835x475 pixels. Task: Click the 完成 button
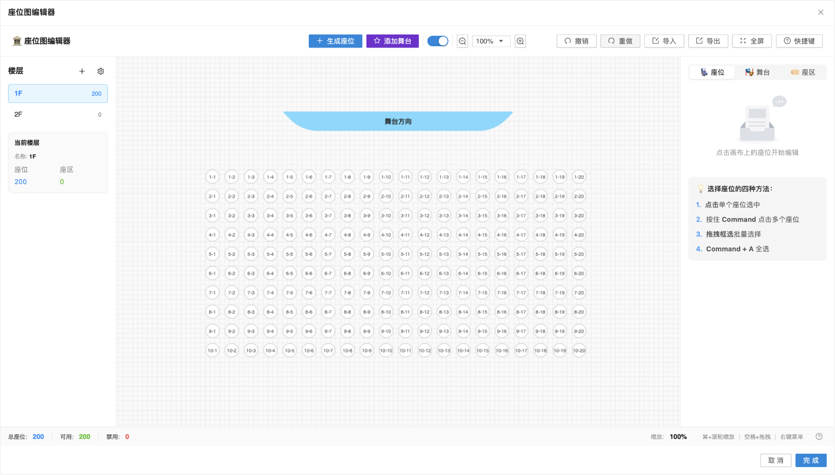coord(811,460)
